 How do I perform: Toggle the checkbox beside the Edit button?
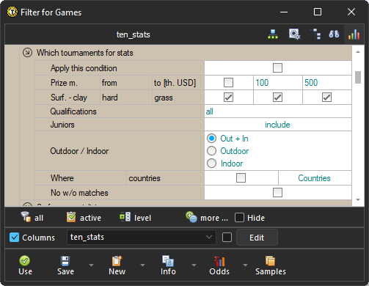tap(227, 237)
